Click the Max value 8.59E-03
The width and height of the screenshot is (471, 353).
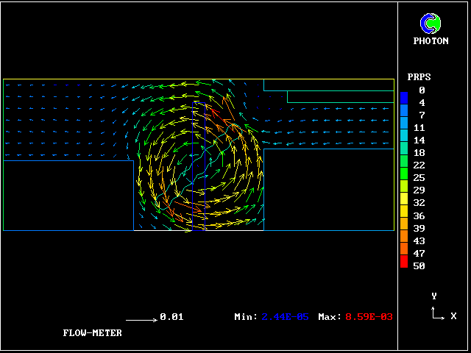(x=369, y=317)
